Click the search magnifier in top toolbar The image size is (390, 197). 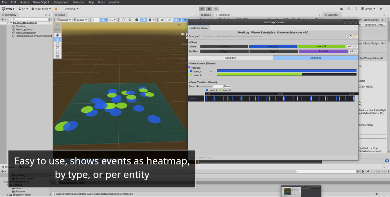coord(356,9)
